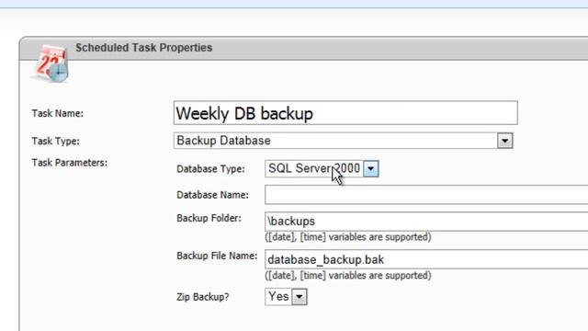Viewport: 588px width, 331px height.
Task: Click the Task Parameters label
Action: pos(70,163)
